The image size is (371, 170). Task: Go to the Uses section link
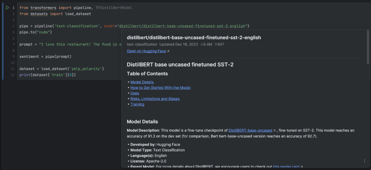click(x=135, y=93)
